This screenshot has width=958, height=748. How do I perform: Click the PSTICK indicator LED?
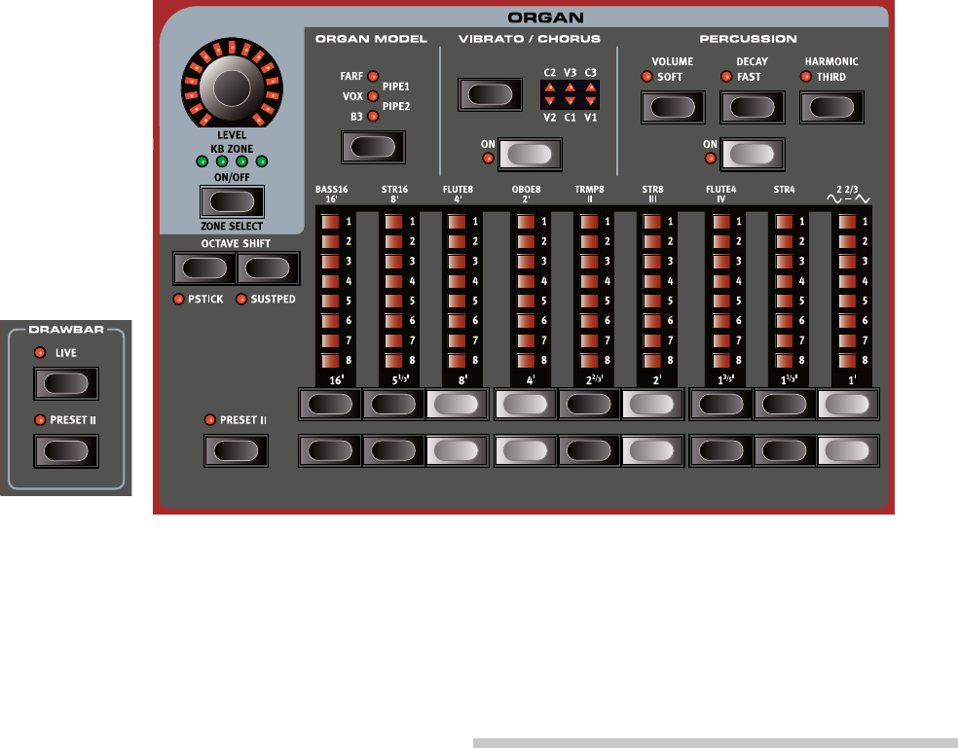pos(178,300)
